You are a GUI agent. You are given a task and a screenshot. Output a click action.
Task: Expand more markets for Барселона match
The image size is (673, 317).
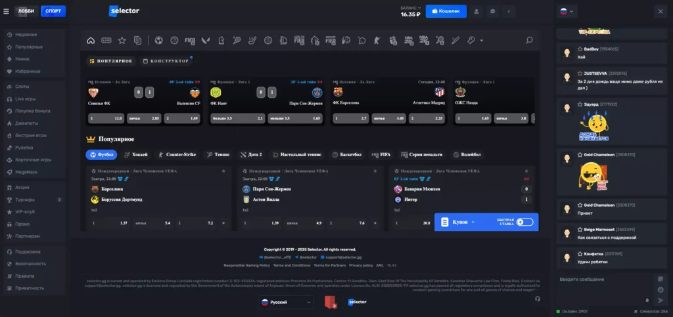[x=223, y=223]
